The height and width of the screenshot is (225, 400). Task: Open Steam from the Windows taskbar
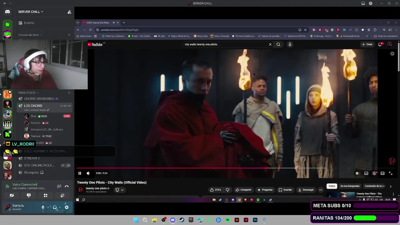coord(182,220)
